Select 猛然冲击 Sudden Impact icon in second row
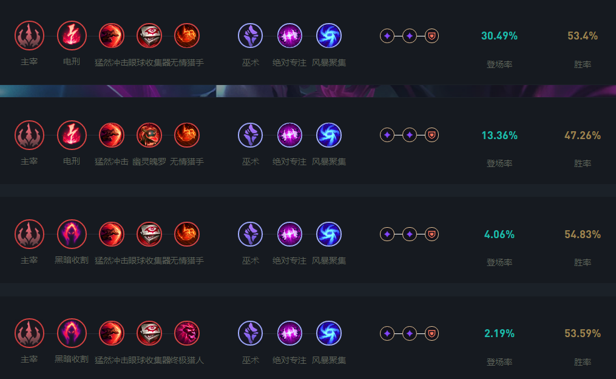 (112, 135)
